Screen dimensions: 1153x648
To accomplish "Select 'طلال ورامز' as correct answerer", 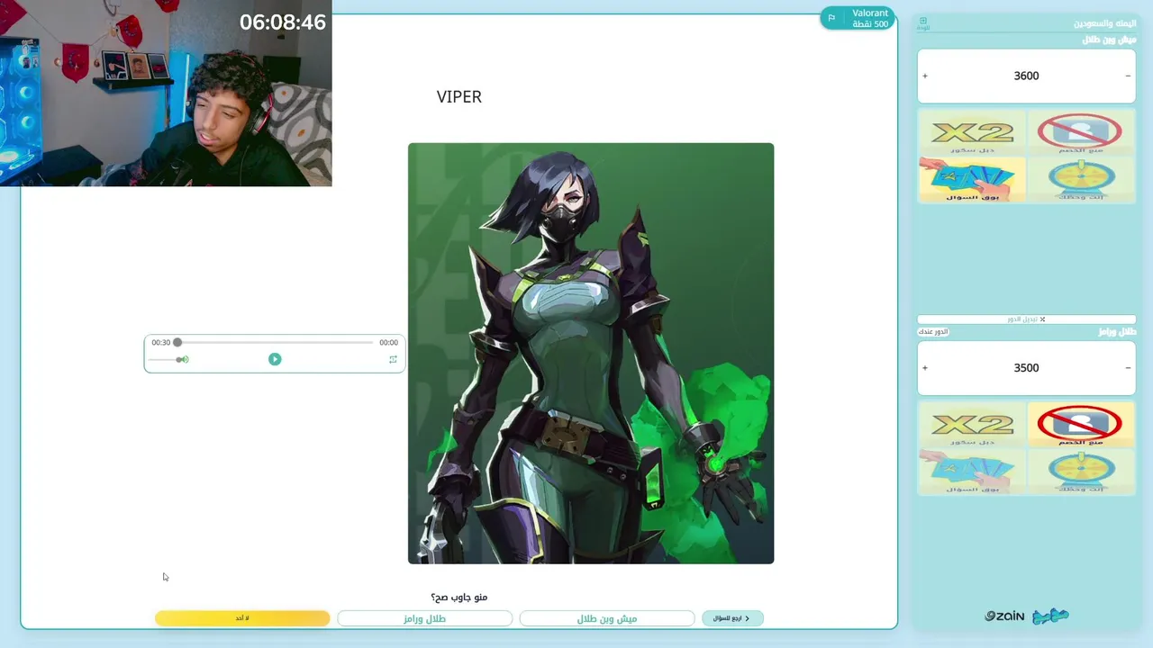I will click(x=424, y=618).
